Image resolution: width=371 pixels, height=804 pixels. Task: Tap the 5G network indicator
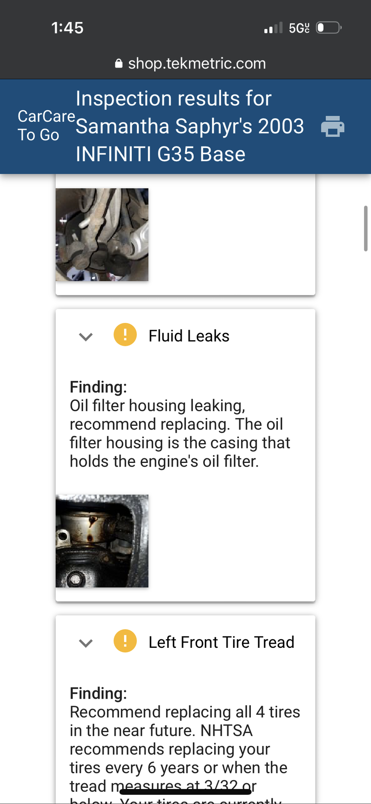[299, 28]
